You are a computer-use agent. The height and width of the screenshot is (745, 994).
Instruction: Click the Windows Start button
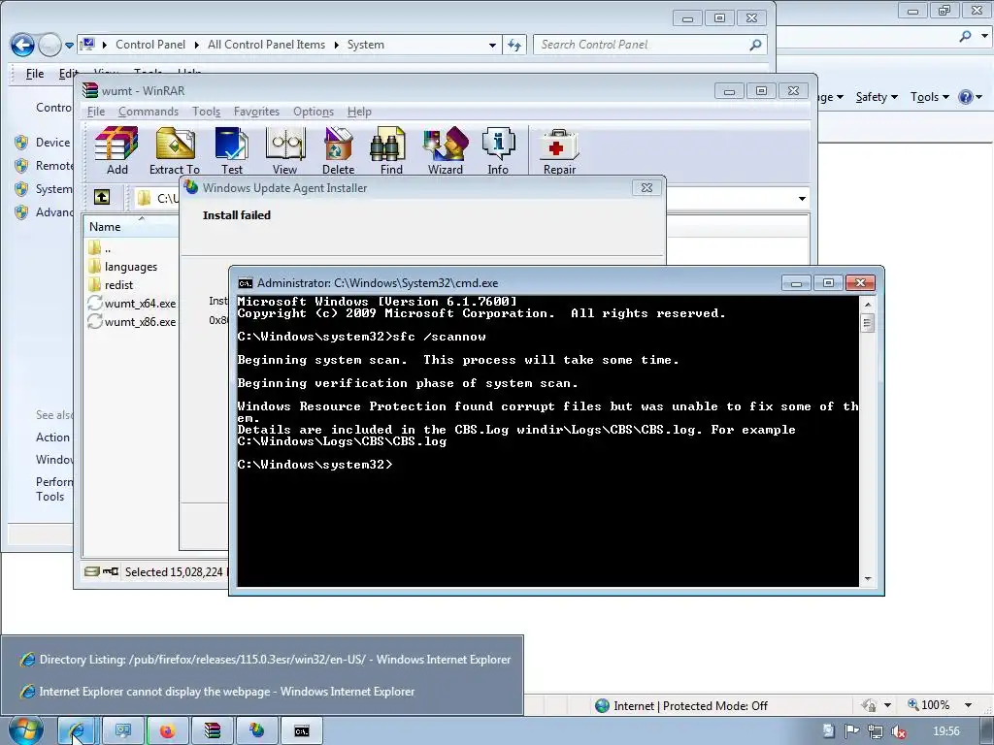(x=25, y=730)
